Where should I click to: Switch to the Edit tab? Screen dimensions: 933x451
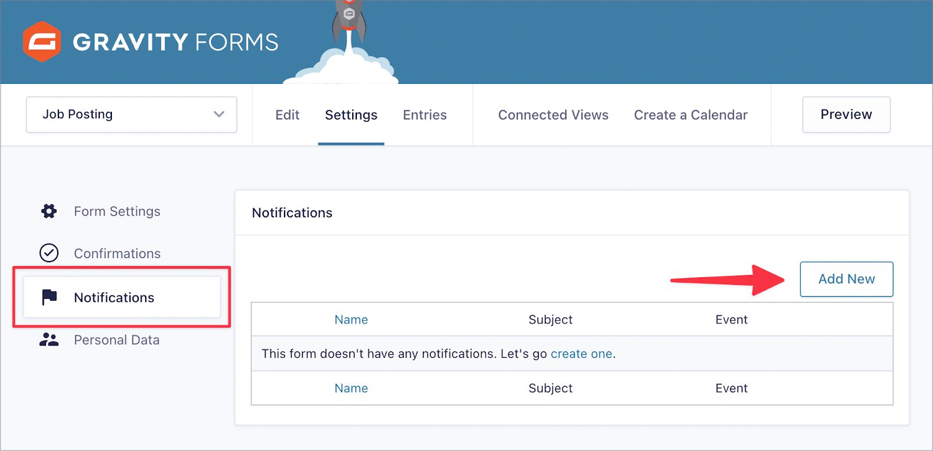pyautogui.click(x=287, y=115)
